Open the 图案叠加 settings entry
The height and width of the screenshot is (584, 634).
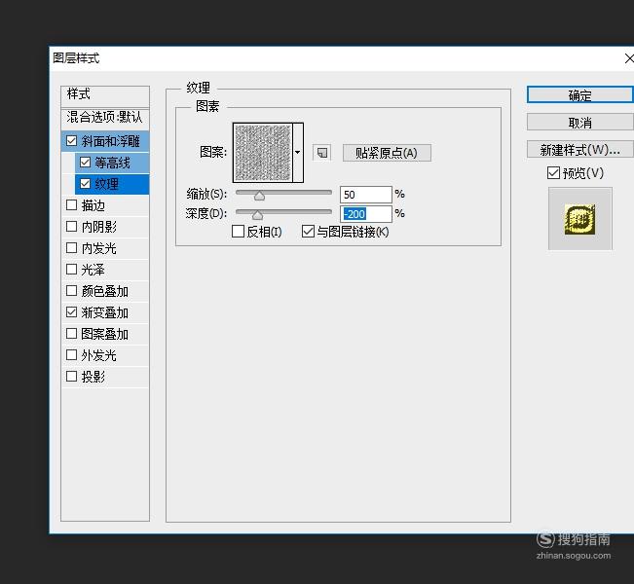point(105,334)
